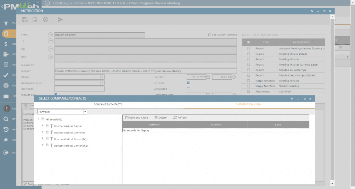The width and height of the screenshot is (355, 189).
Task: Toggle the Completed checkbox
Action: (x=188, y=89)
